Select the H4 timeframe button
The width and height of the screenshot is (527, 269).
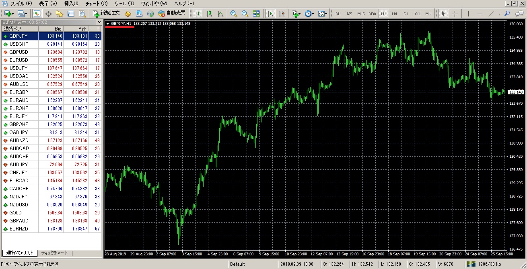pos(394,14)
